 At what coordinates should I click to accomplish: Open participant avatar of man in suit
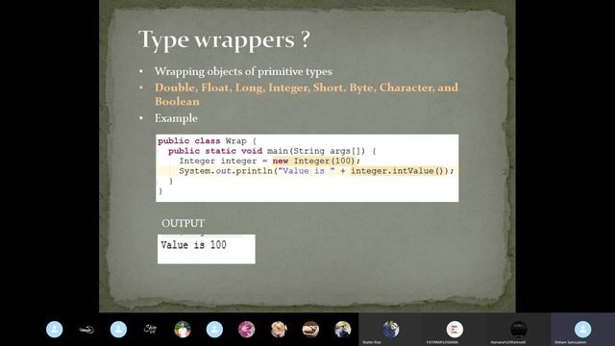coord(342,329)
